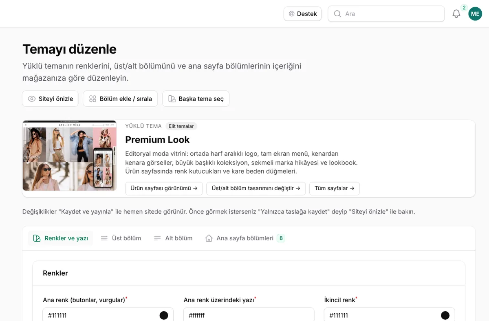The width and height of the screenshot is (489, 321).
Task: Click the Ara search field
Action: [386, 14]
